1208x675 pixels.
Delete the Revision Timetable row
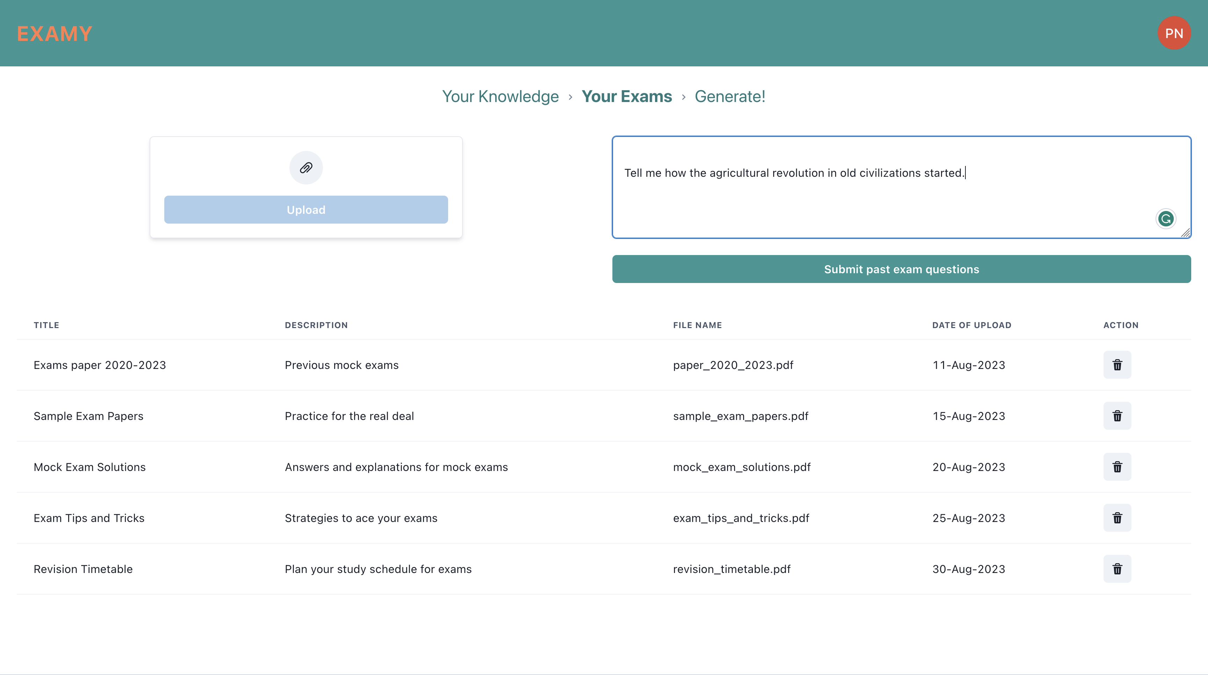coord(1117,568)
